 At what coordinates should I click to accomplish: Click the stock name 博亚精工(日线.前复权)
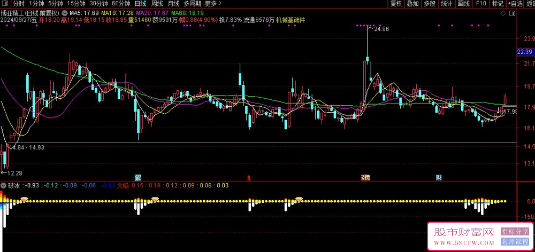click(30, 13)
